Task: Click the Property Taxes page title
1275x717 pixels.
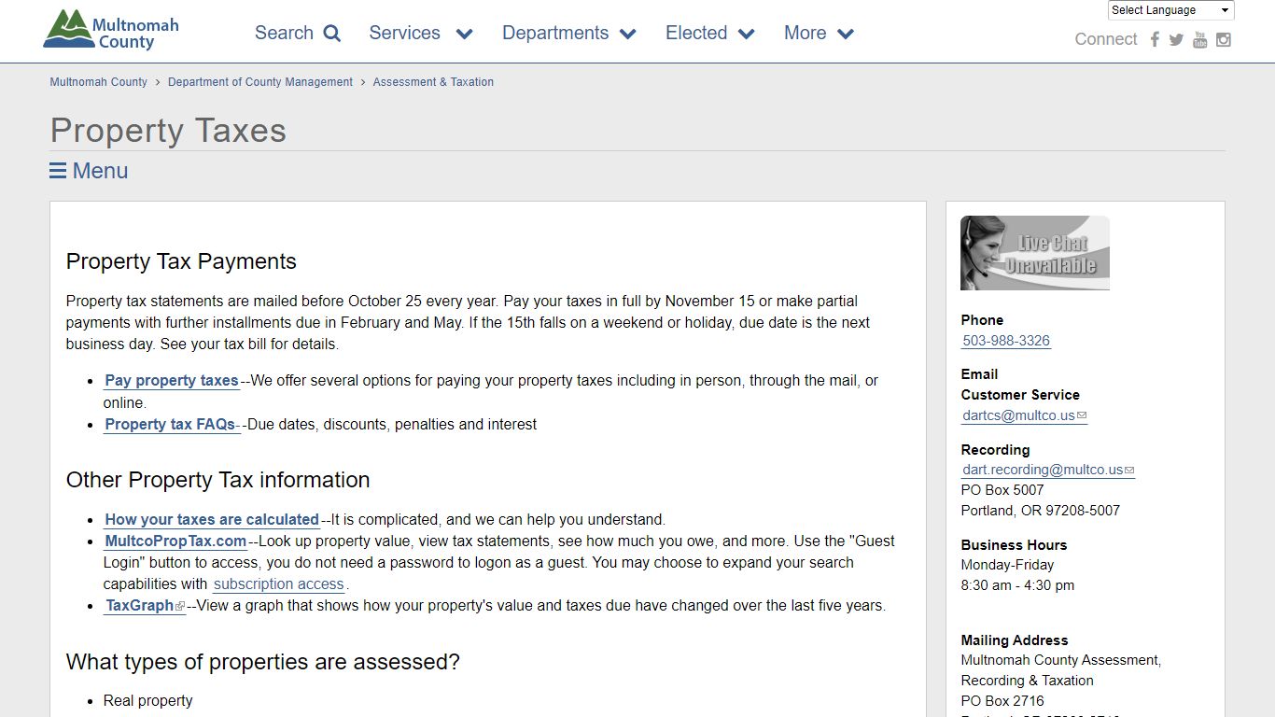Action: point(168,131)
